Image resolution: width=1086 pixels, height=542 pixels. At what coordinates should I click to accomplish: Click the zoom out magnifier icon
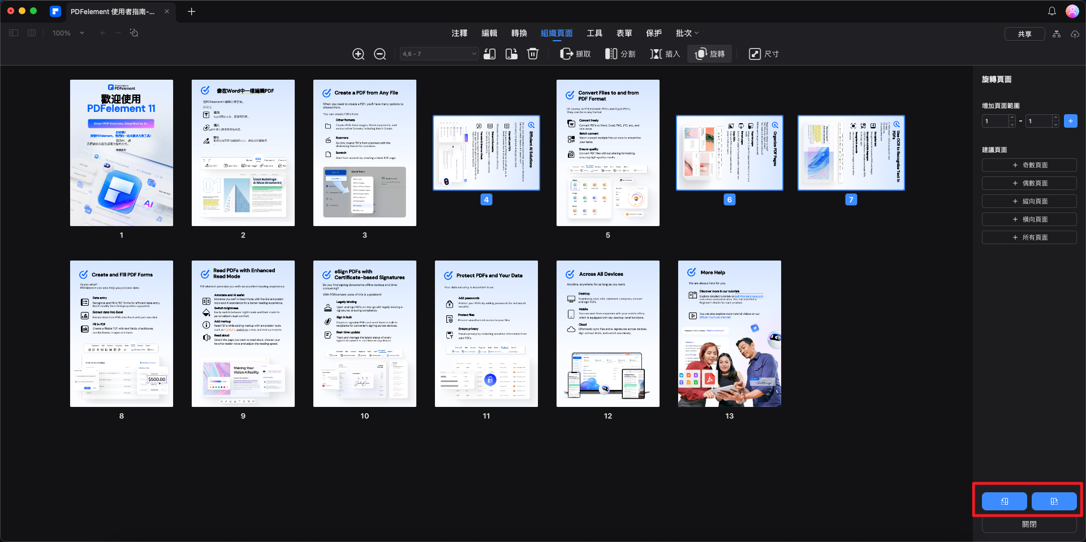click(x=380, y=54)
